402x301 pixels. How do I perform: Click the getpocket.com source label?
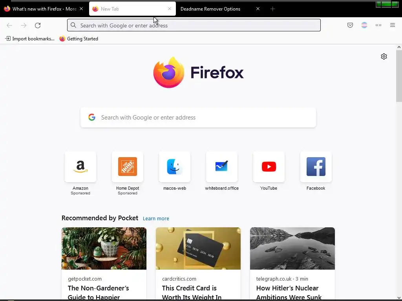(x=85, y=279)
